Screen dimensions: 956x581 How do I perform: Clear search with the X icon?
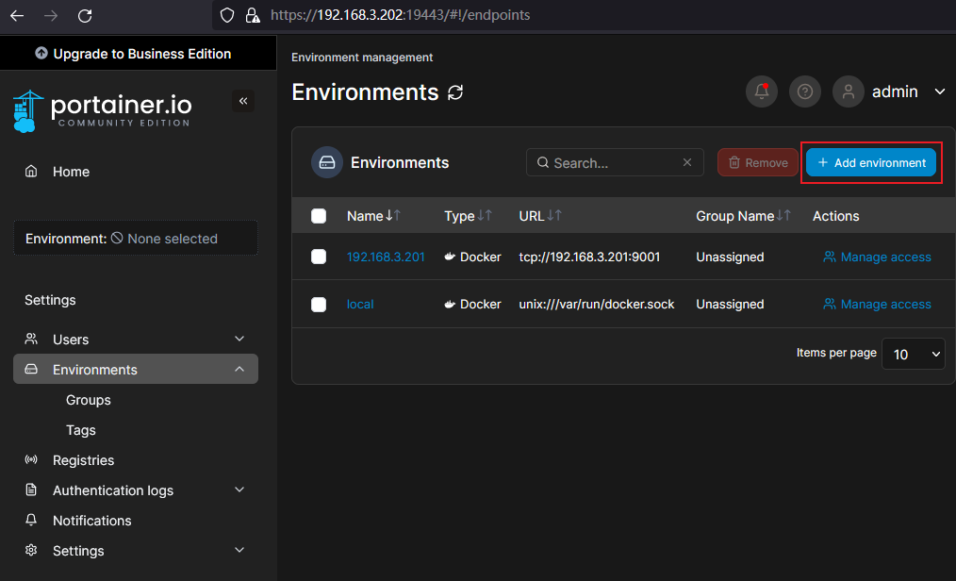click(x=687, y=162)
